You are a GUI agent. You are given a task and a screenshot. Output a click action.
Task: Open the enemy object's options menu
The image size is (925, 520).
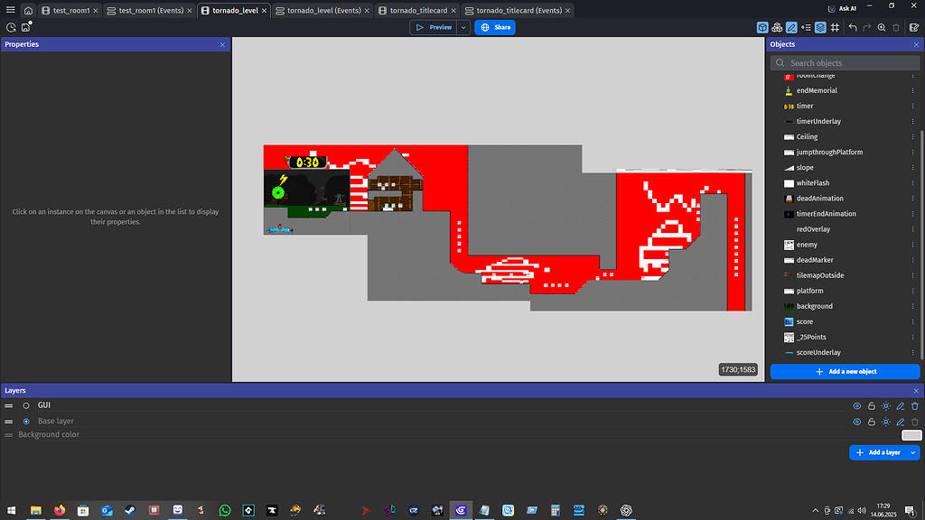912,244
